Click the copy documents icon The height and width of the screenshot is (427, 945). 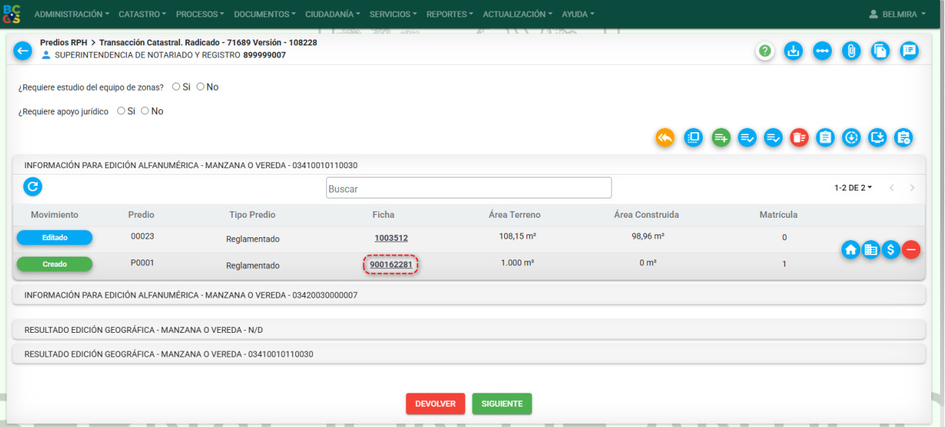click(x=880, y=51)
